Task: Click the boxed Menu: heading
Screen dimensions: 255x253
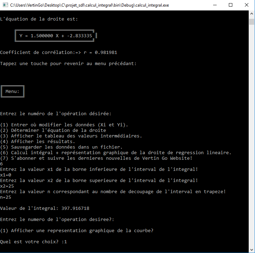Action: [x=13, y=92]
